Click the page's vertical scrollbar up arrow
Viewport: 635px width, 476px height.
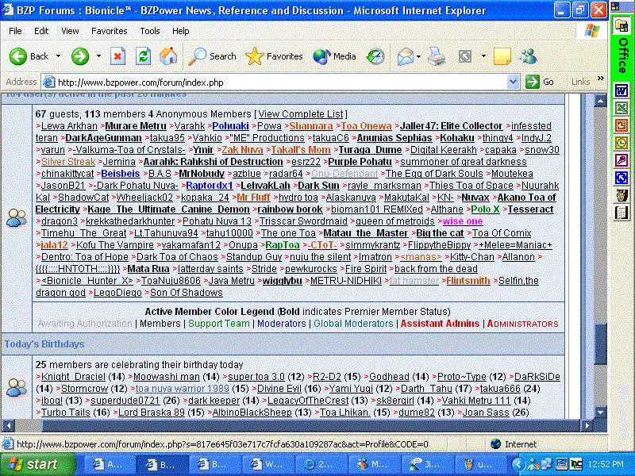click(601, 99)
